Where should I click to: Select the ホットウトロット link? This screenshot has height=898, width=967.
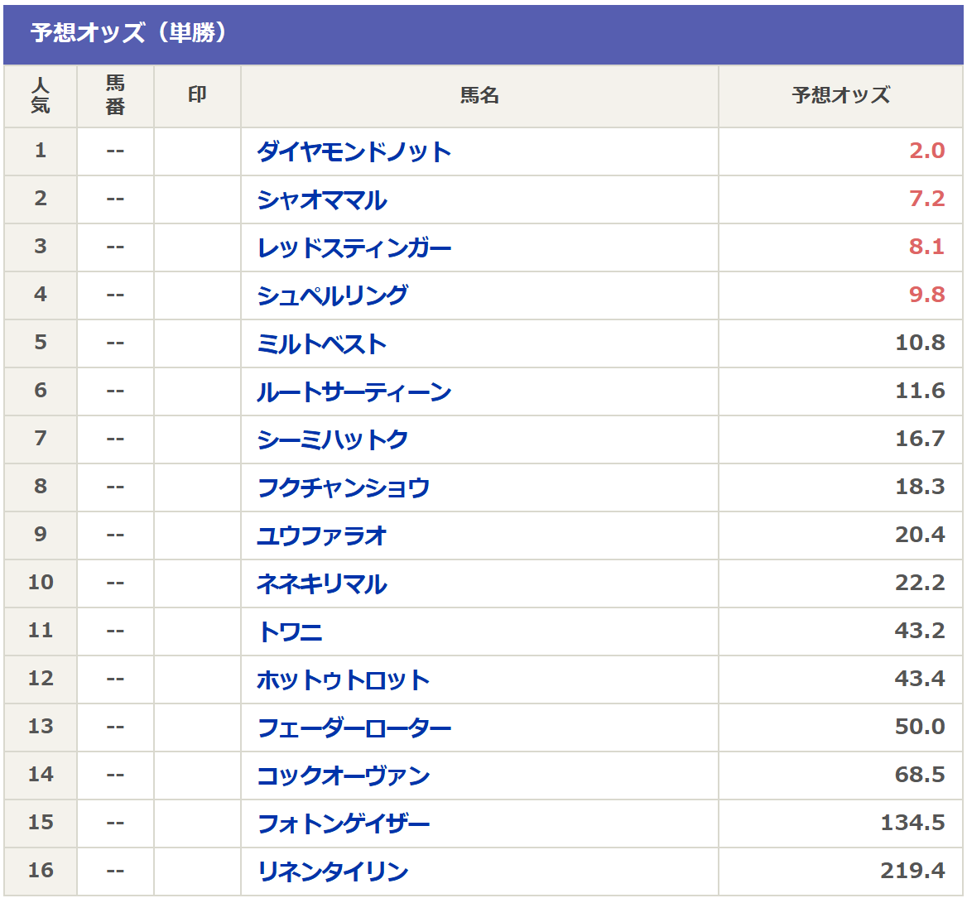[343, 680]
